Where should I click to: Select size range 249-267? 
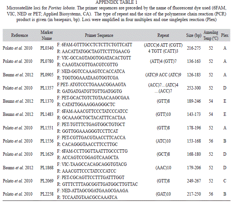pos(194,181)
